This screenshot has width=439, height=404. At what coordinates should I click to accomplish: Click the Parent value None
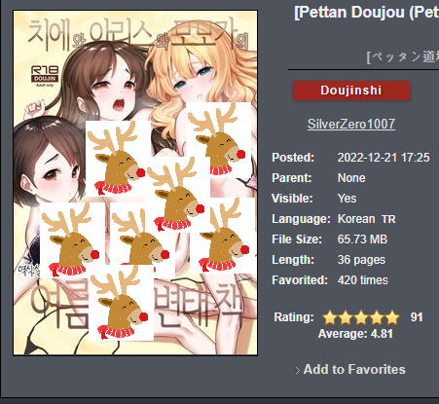coord(351,178)
